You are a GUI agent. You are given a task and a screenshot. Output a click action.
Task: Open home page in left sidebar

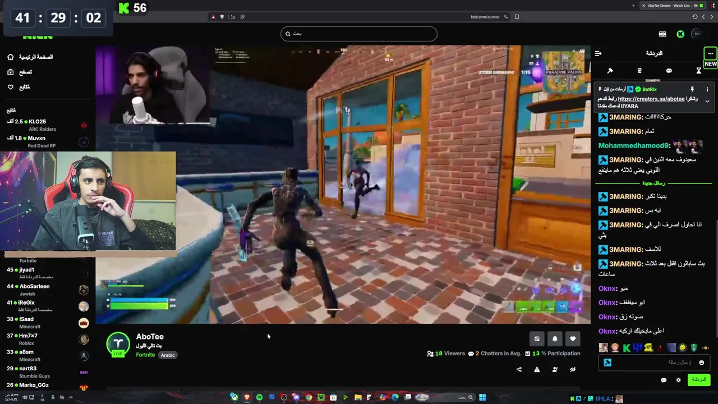click(30, 57)
